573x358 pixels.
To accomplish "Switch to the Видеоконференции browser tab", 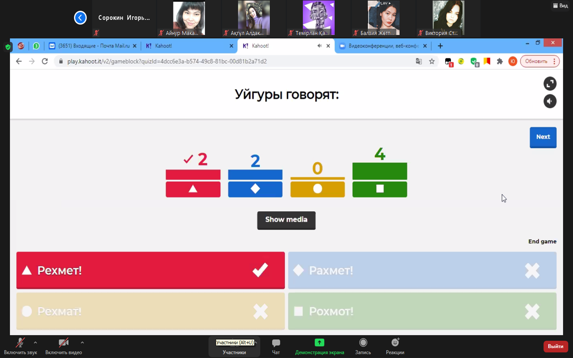I will [x=382, y=46].
